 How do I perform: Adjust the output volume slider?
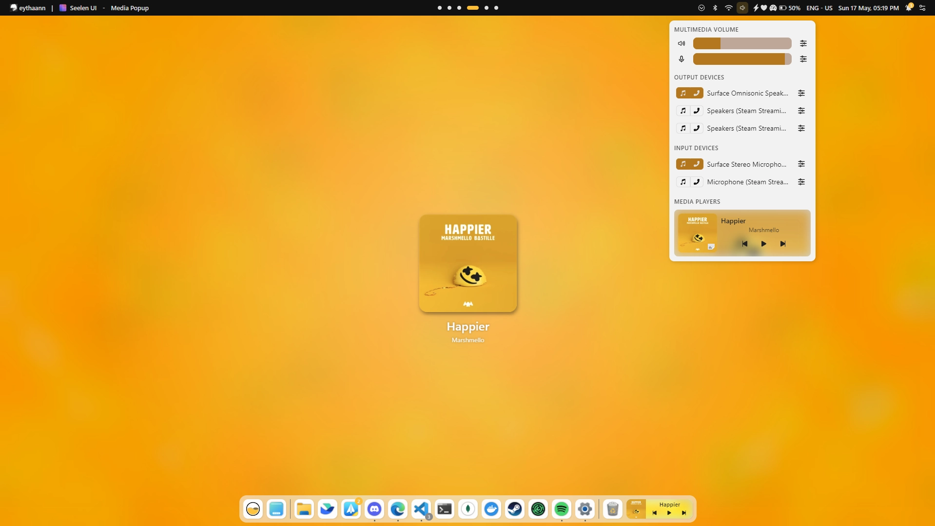pos(742,43)
